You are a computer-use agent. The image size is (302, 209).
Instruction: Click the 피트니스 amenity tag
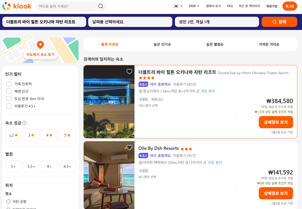click(157, 100)
